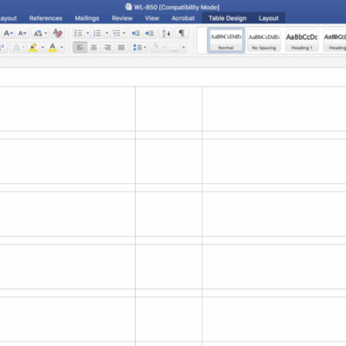
Task: Apply cell shading with the paint bucket
Action: pyautogui.click(x=156, y=48)
